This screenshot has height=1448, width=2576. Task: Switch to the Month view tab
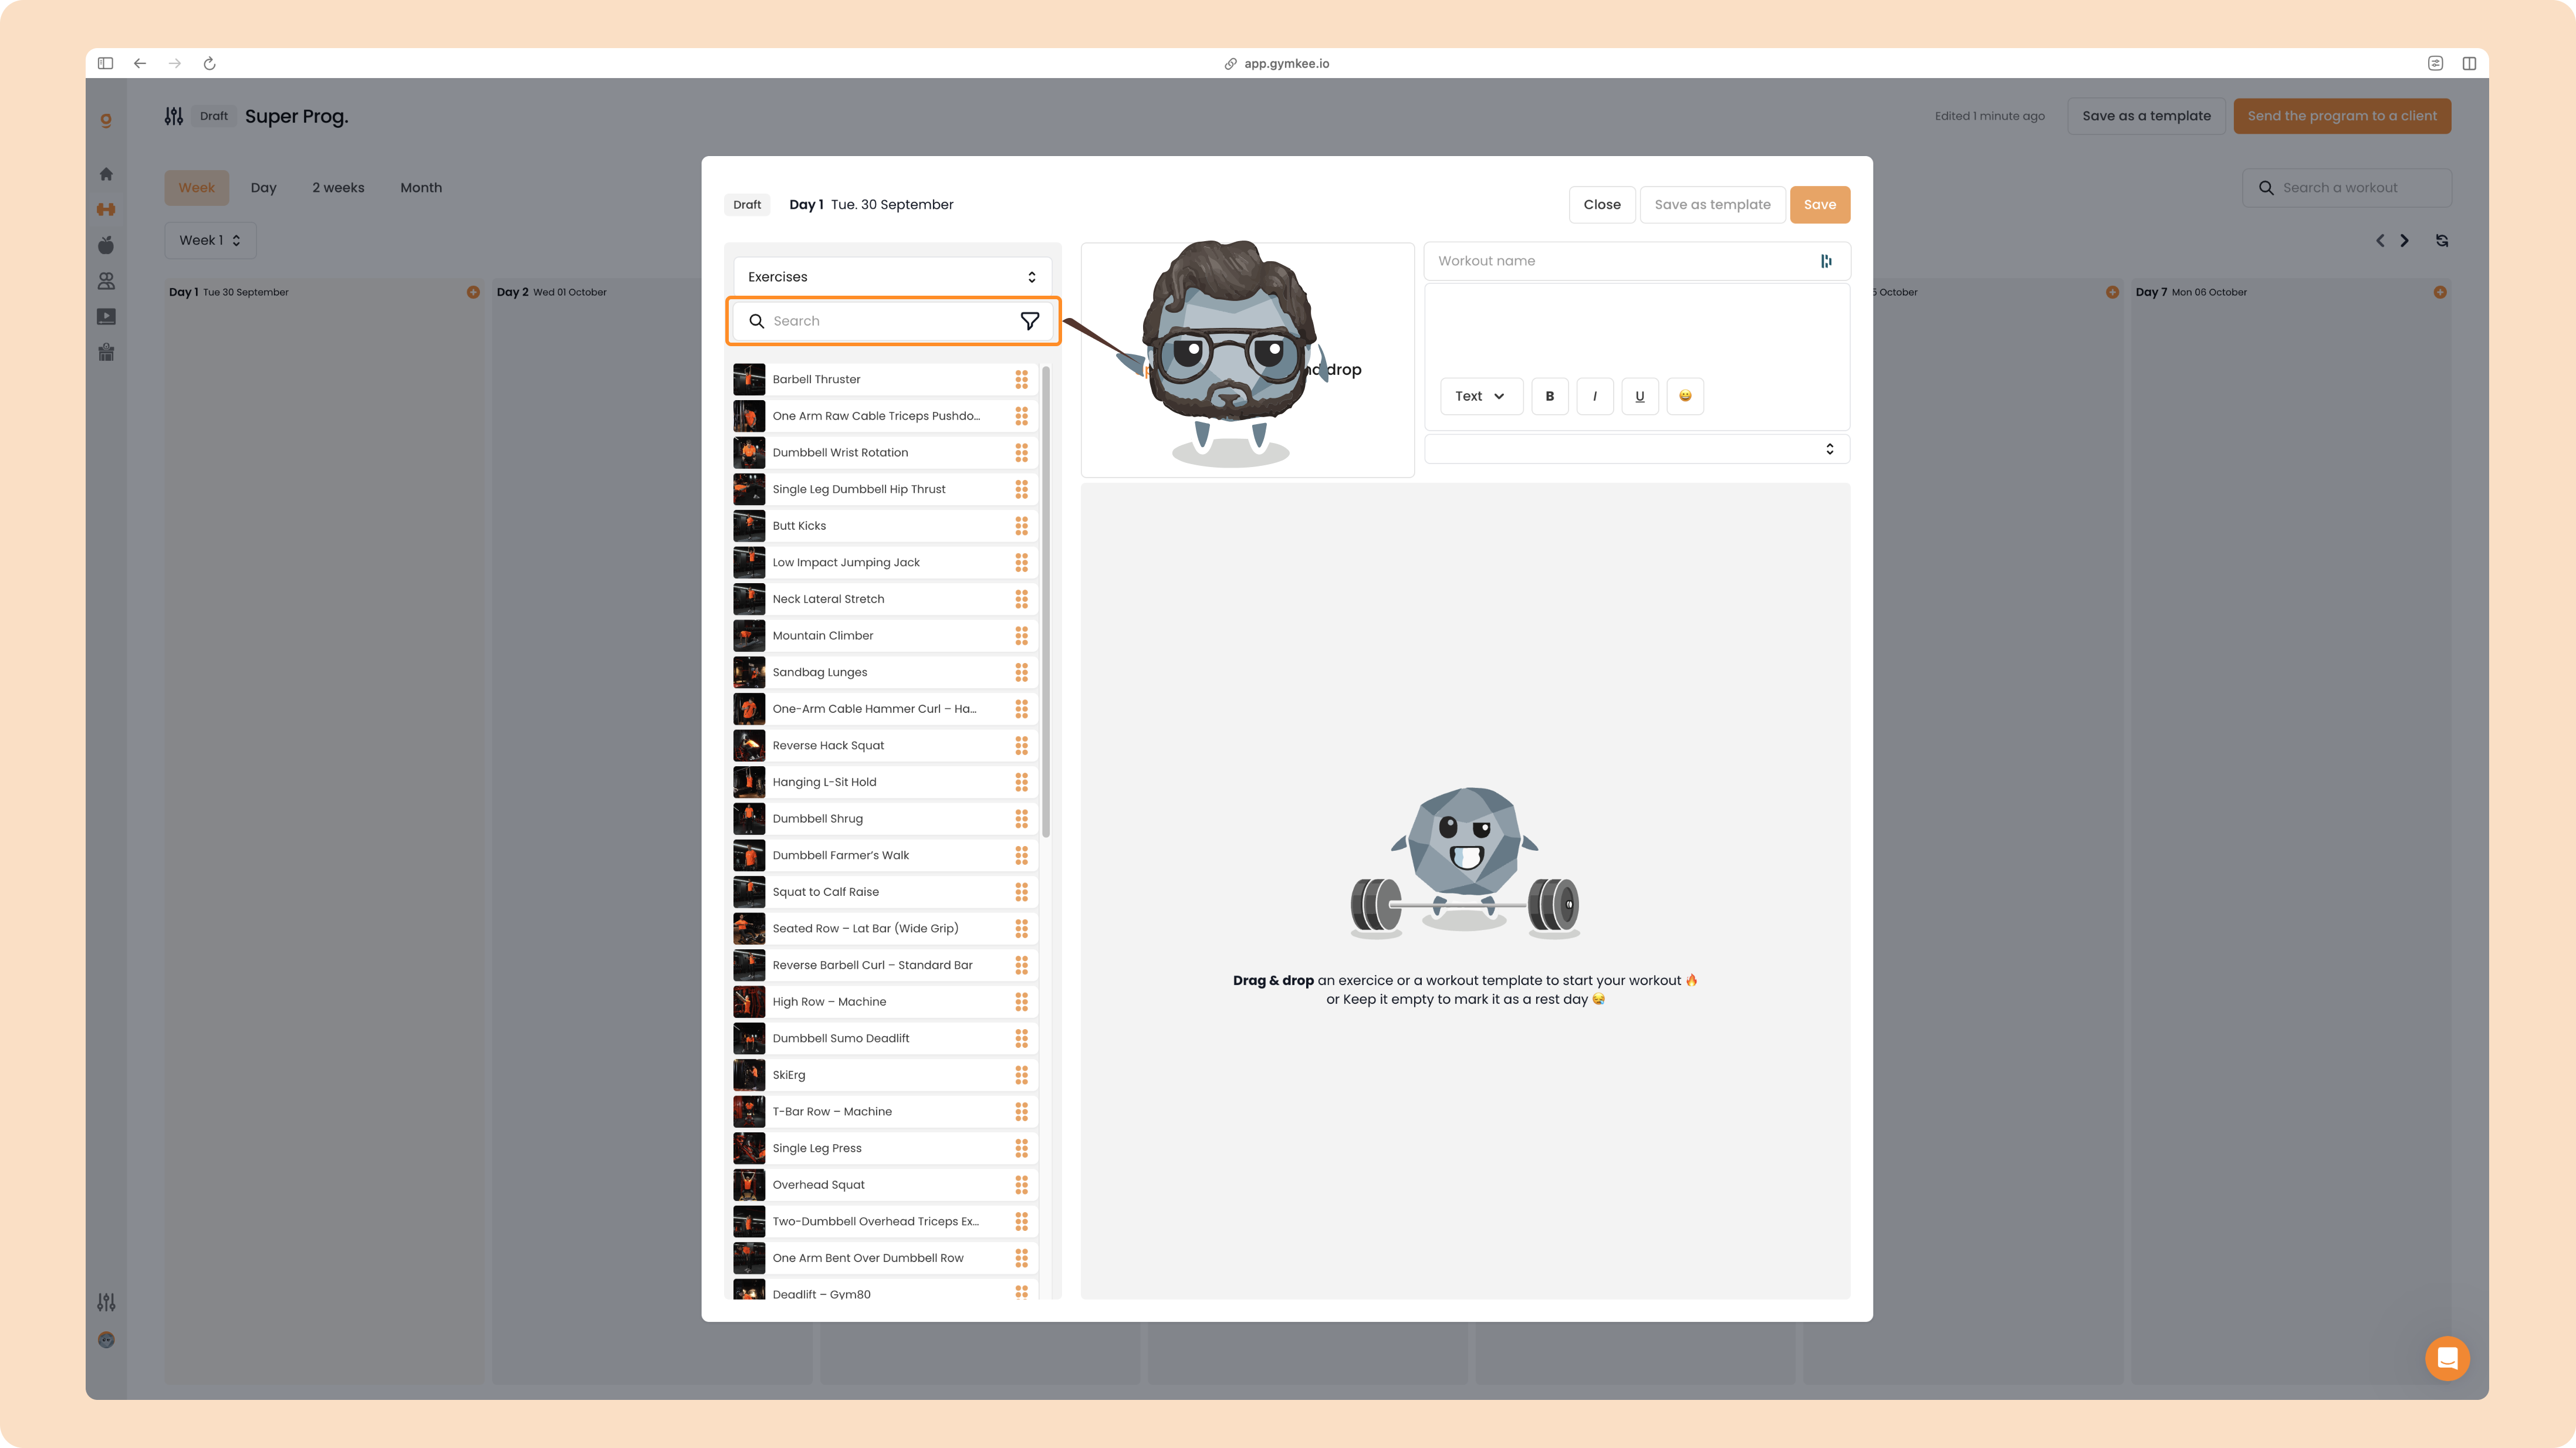[x=421, y=188]
